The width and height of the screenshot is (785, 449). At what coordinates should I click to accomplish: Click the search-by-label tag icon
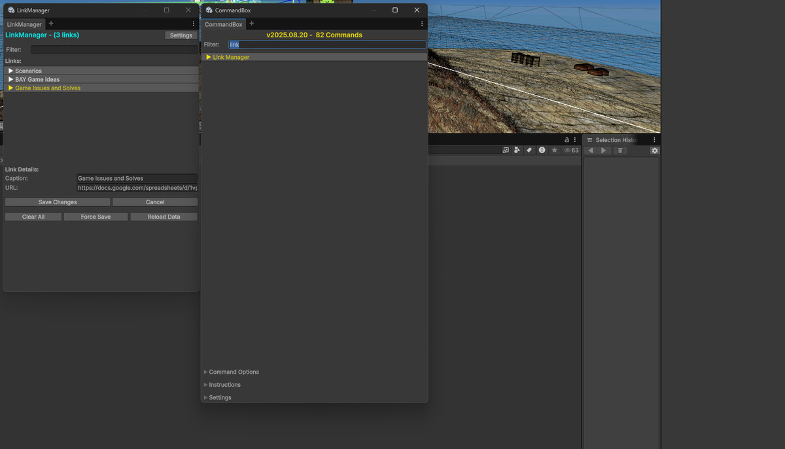click(x=529, y=151)
